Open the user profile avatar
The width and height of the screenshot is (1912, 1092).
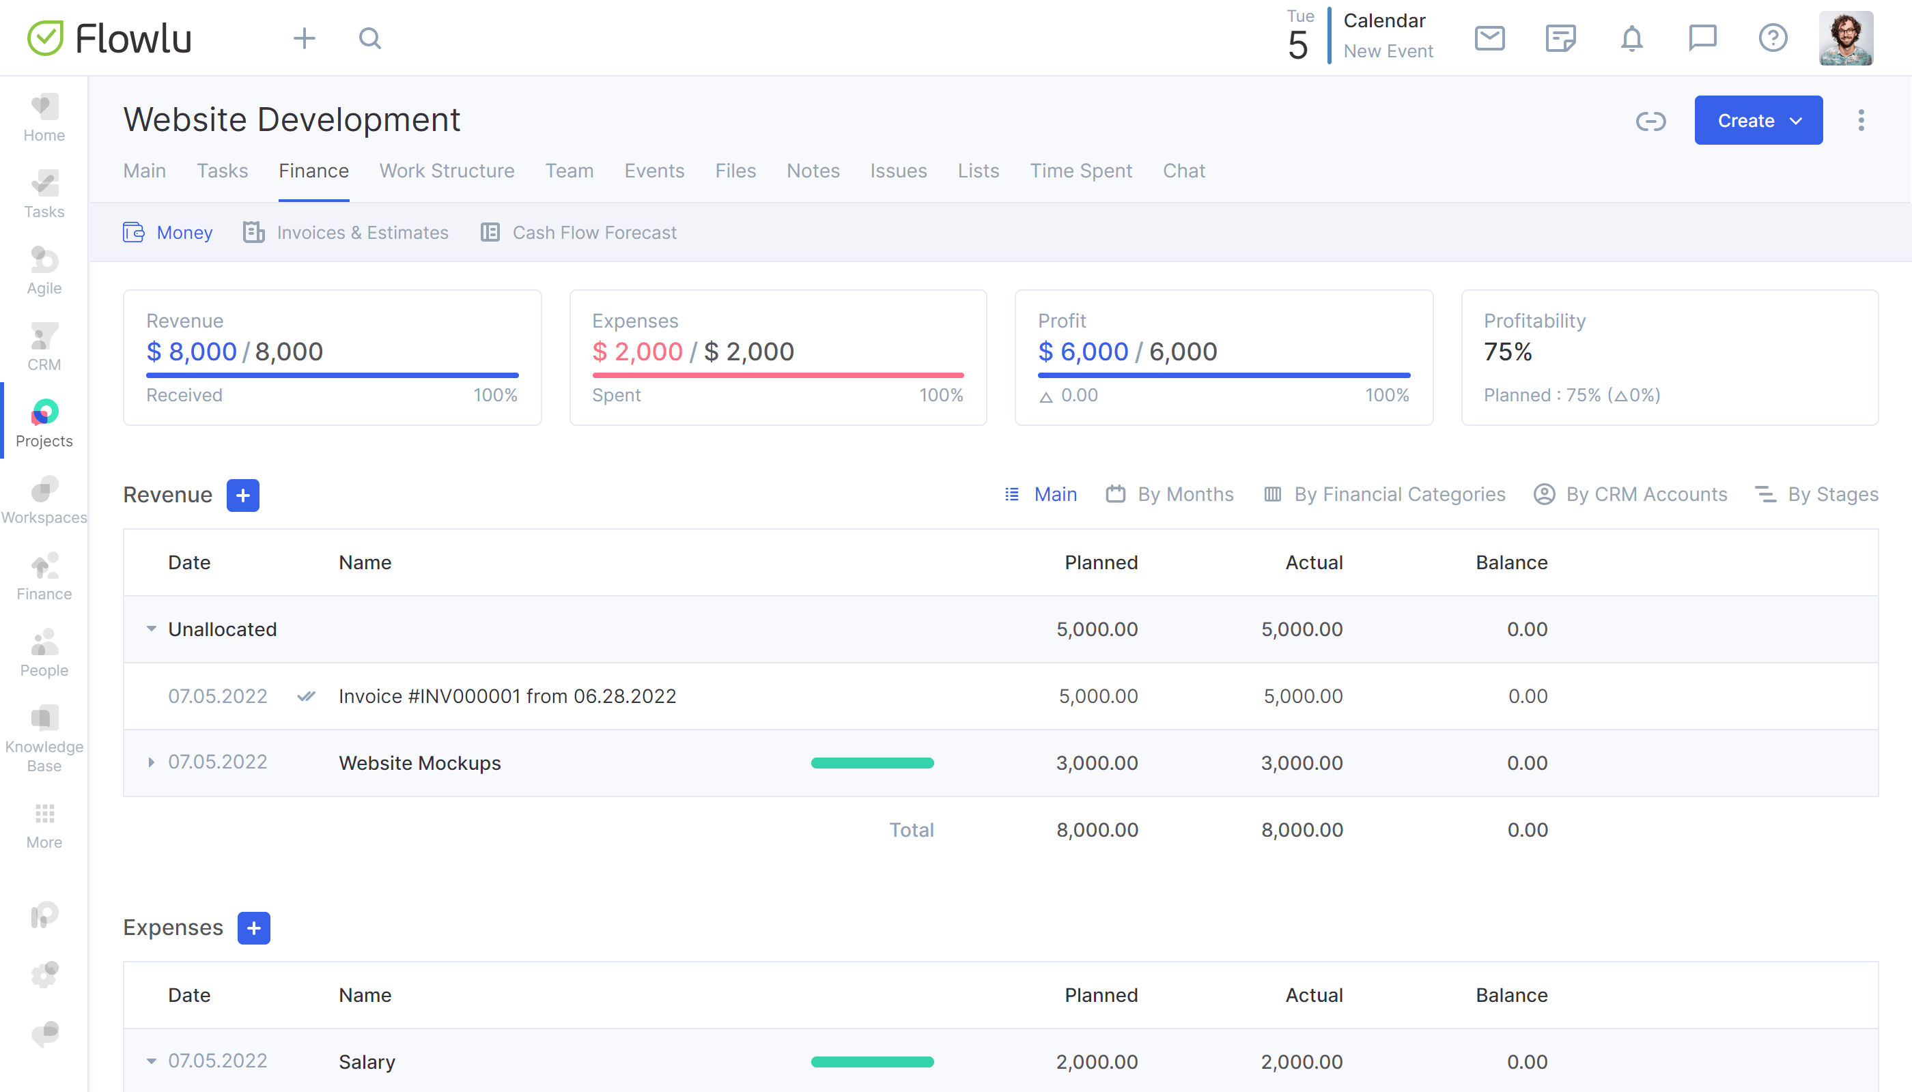(x=1846, y=38)
